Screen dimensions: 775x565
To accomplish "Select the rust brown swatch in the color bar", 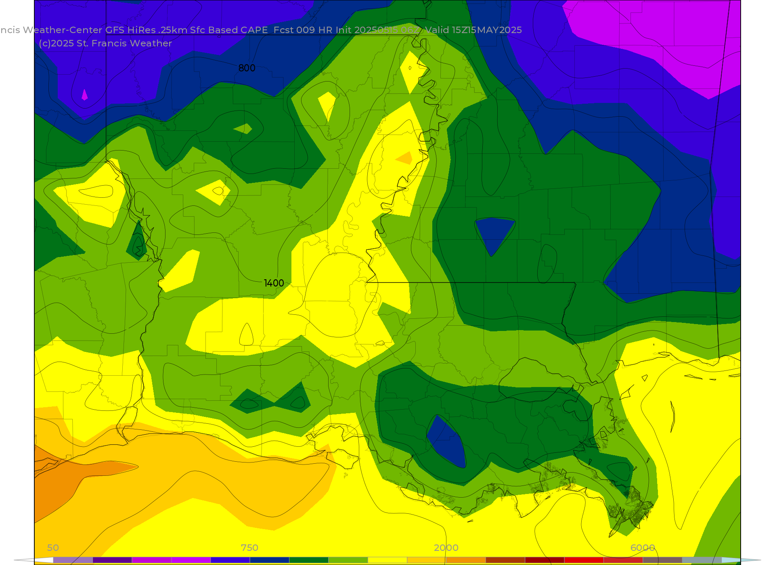I will [505, 560].
